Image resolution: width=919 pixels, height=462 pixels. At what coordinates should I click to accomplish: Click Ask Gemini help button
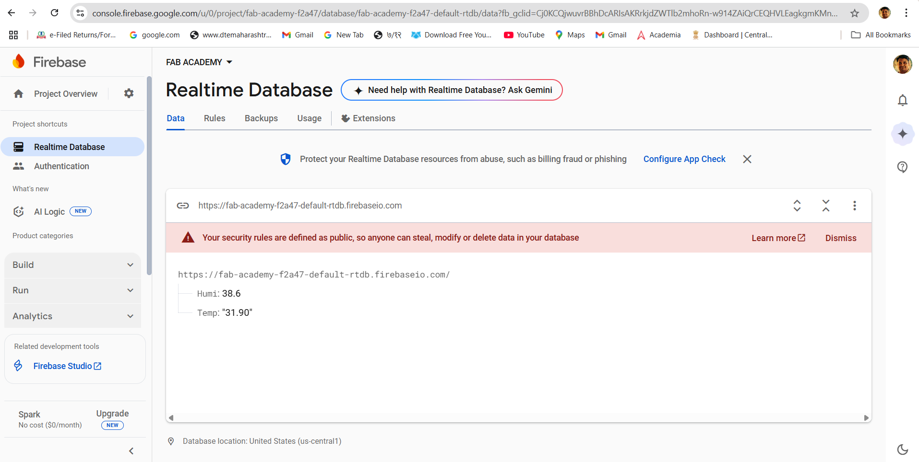click(x=452, y=90)
